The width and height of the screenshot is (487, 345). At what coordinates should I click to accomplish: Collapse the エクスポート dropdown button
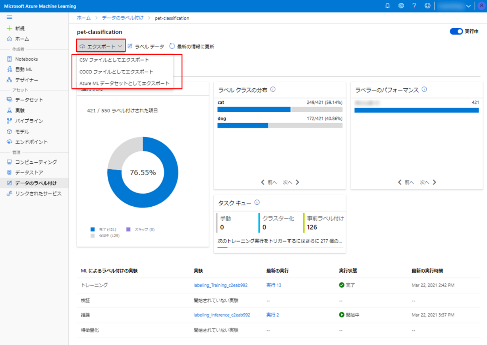pos(101,47)
